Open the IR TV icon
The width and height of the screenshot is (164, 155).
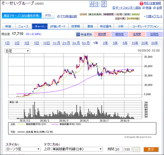(x=104, y=4)
